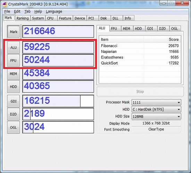Launch the OGL benchmark test

point(14,127)
